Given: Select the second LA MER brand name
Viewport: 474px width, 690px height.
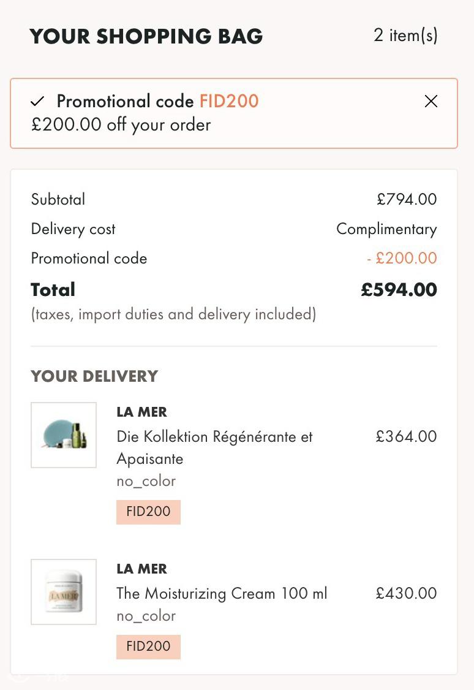Looking at the screenshot, I should point(141,569).
